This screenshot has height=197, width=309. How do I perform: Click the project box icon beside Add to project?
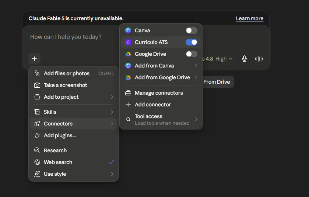click(37, 97)
